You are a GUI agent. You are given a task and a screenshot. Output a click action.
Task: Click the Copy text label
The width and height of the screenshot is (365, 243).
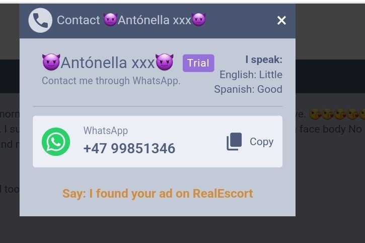[262, 142]
